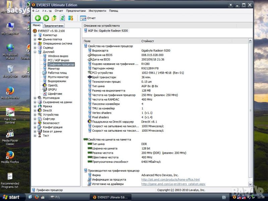Screen dimensions: 268x201
Task: Open the game.amd.com driver download link
Action: click(x=173, y=184)
